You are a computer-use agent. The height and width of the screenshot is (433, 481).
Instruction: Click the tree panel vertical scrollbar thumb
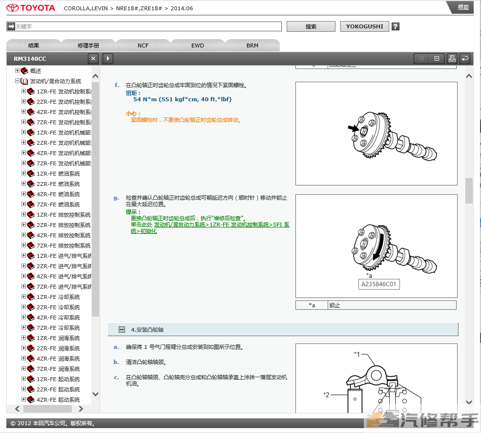95,198
